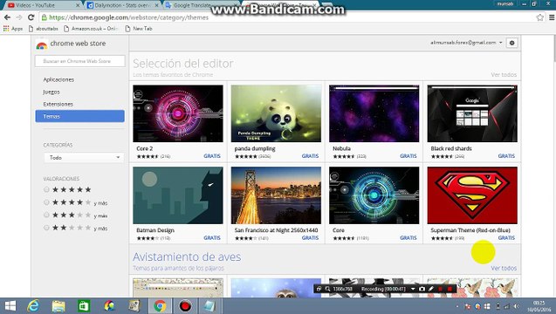Launch Internet Explorer from the taskbar
Viewport: 556px width, 314px height.
[x=33, y=306]
